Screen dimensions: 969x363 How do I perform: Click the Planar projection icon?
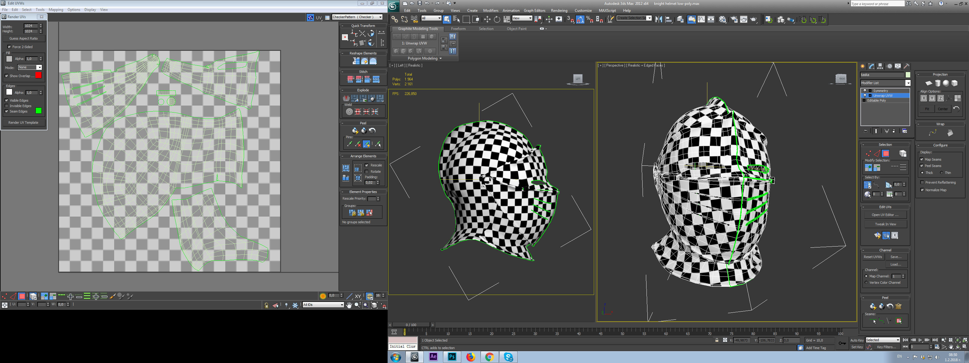(928, 83)
